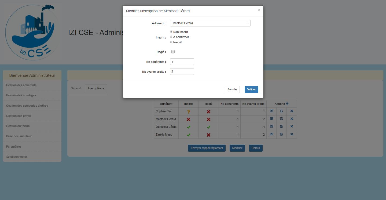The height and width of the screenshot is (200, 386).
Task: Click the envelope icon for Zarella Maud
Action: [x=271, y=134]
